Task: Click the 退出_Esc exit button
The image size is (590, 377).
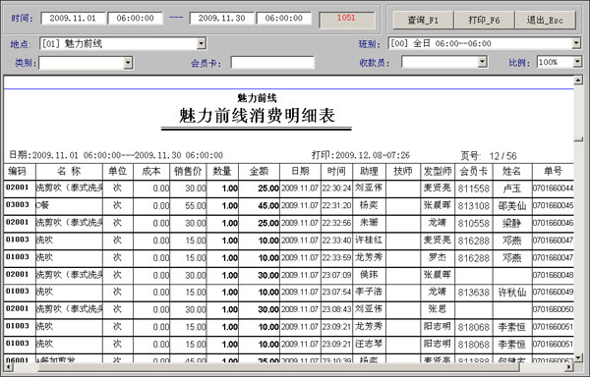Action: [x=545, y=20]
